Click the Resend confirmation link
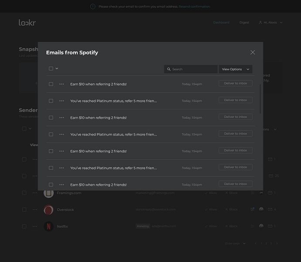301x262 pixels. pos(194,7)
